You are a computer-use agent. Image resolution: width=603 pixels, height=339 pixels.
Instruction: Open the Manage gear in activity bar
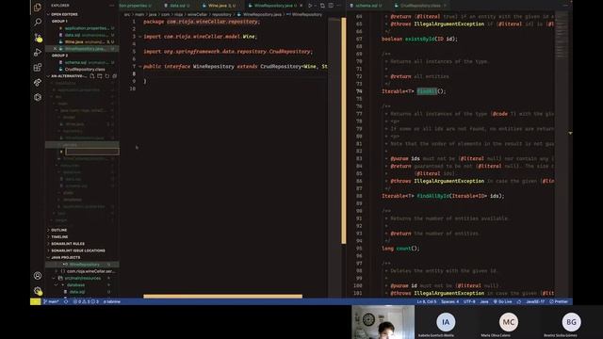point(38,291)
